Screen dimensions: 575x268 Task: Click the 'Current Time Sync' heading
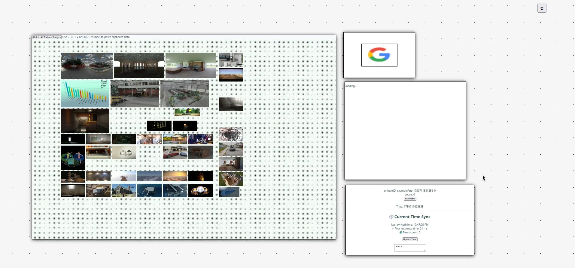412,217
